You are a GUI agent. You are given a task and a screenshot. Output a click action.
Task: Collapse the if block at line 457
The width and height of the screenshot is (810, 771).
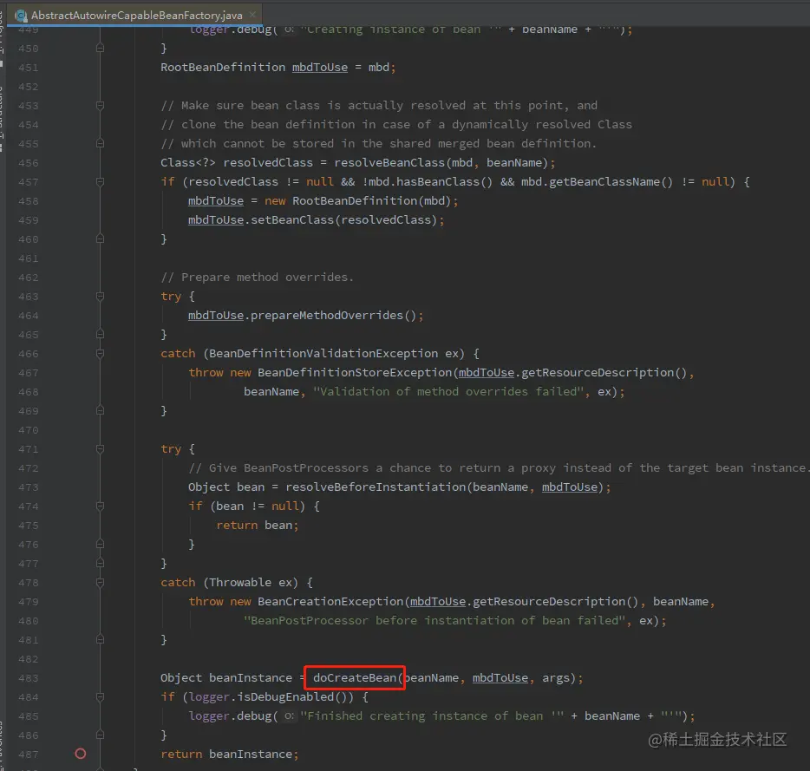tap(101, 182)
